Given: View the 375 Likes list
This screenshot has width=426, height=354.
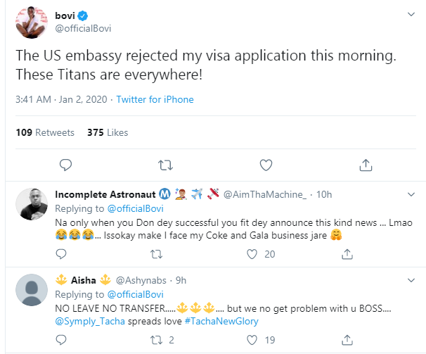Looking at the screenshot, I should tap(108, 132).
